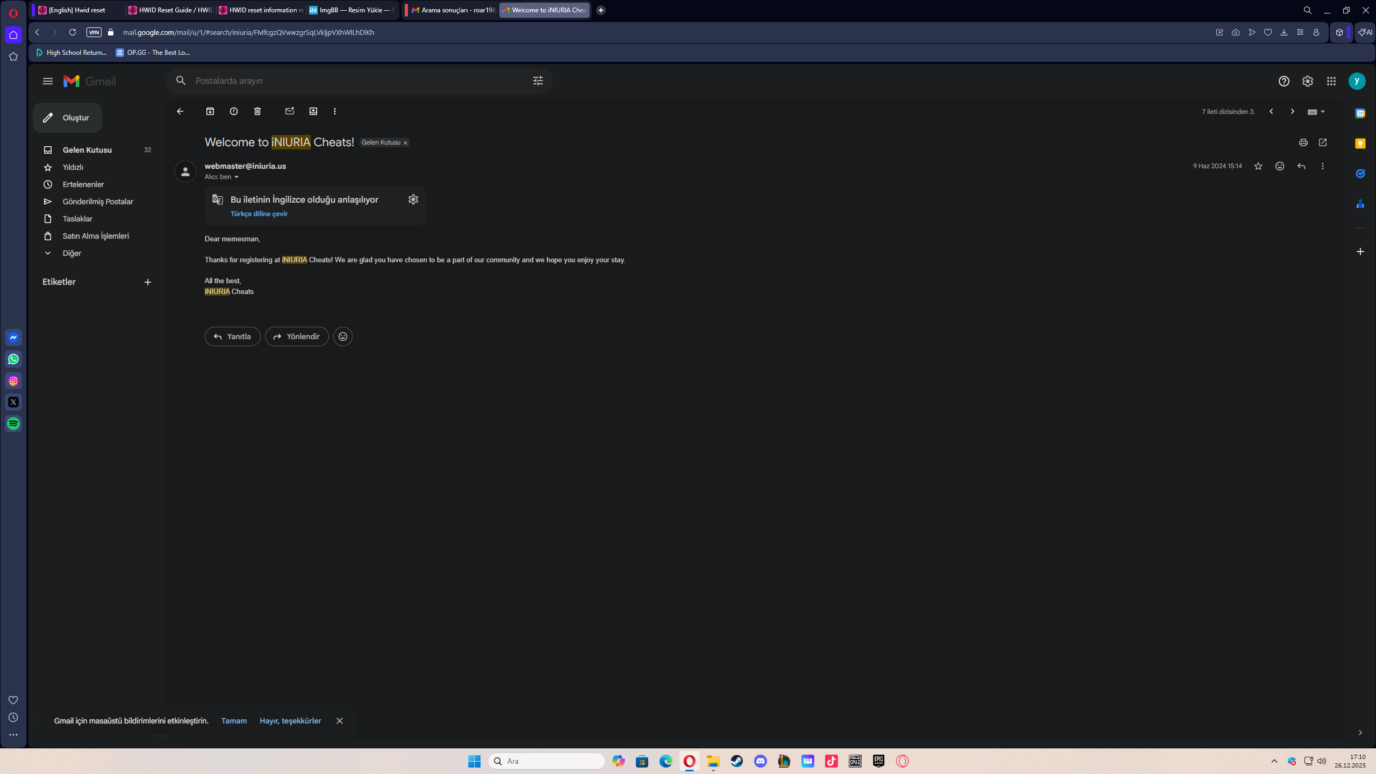Accept desktop notifications with Tamam
This screenshot has width=1376, height=774.
(234, 721)
